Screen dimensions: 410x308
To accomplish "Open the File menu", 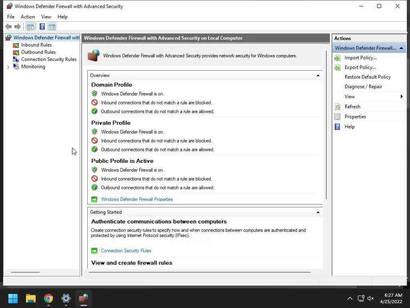I will click(11, 17).
